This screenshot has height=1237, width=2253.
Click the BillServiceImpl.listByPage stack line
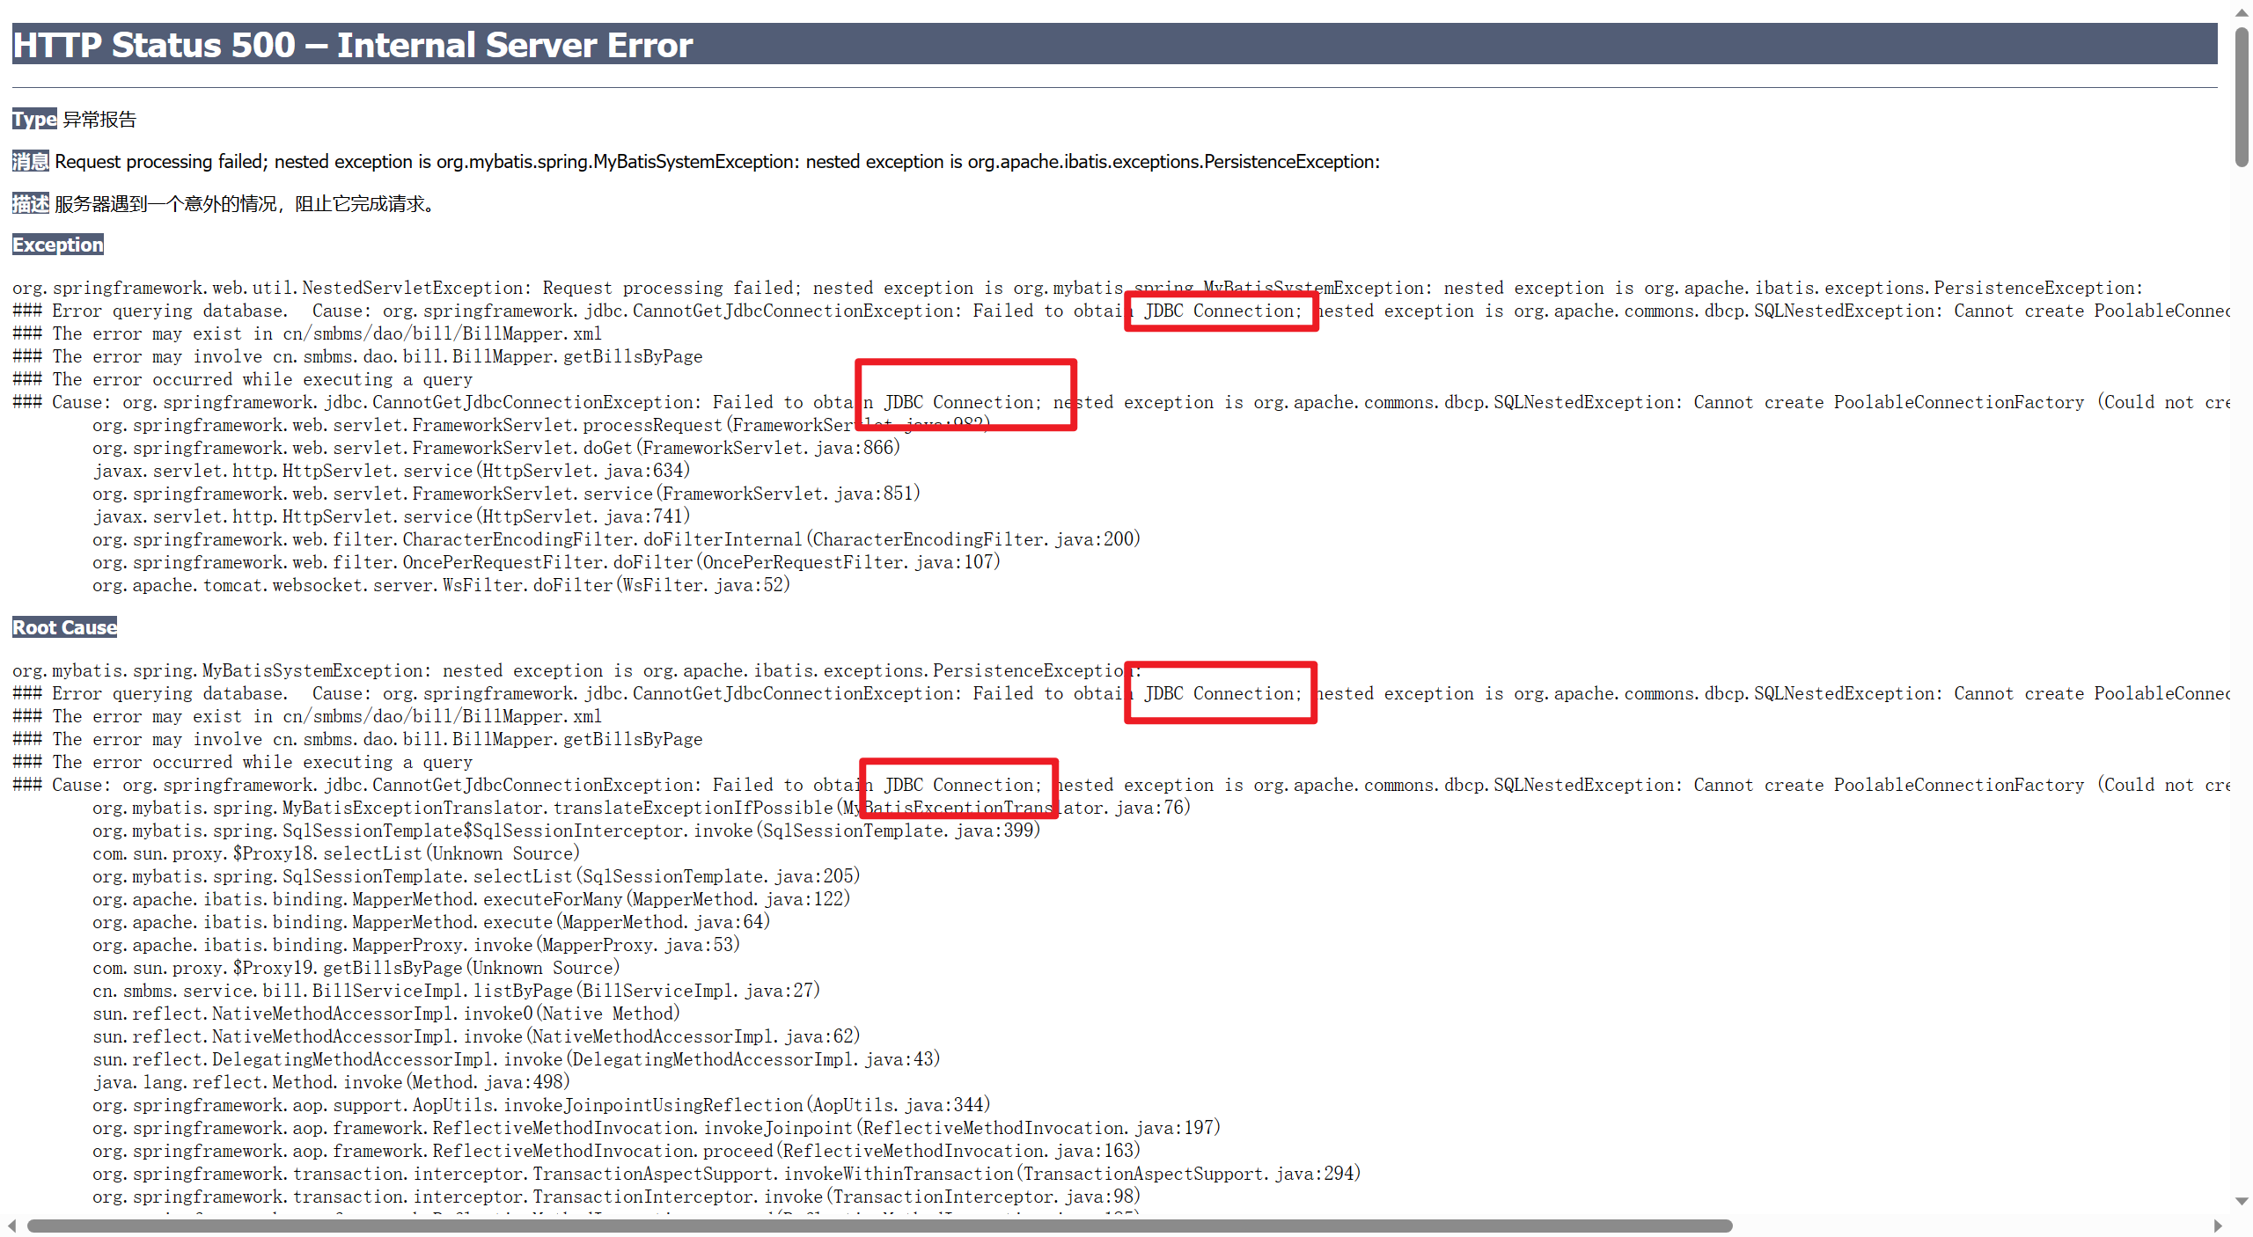[x=456, y=991]
